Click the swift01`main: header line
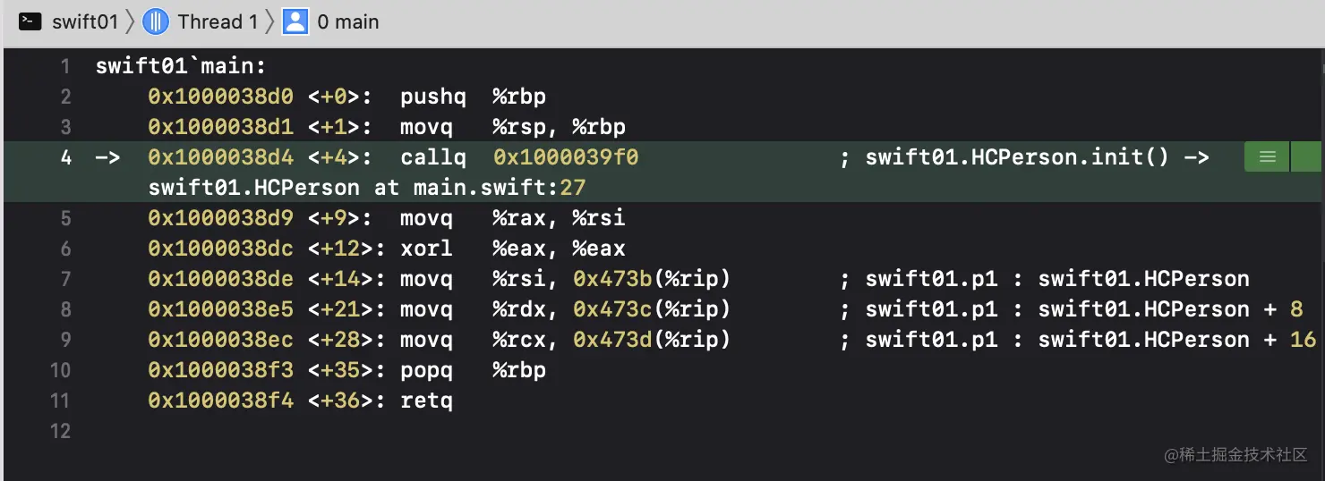Viewport: 1325px width, 481px height. [x=181, y=66]
